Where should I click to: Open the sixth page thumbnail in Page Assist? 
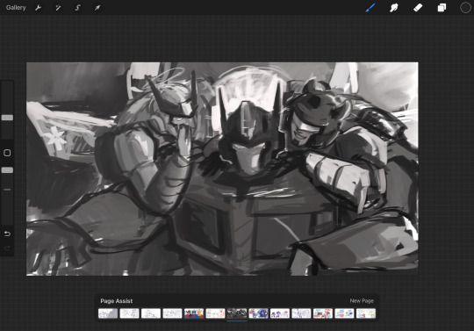(x=215, y=313)
